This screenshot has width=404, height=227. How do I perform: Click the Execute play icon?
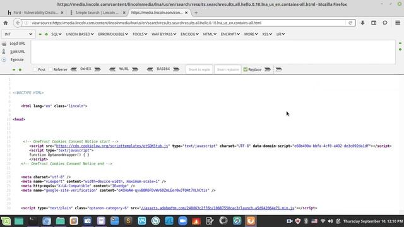[x=4, y=60]
